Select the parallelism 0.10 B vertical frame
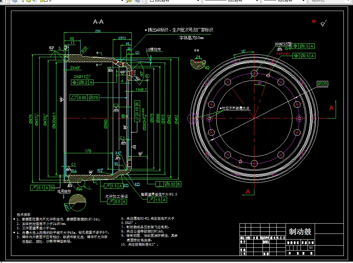The image size is (353, 263). click(x=137, y=111)
